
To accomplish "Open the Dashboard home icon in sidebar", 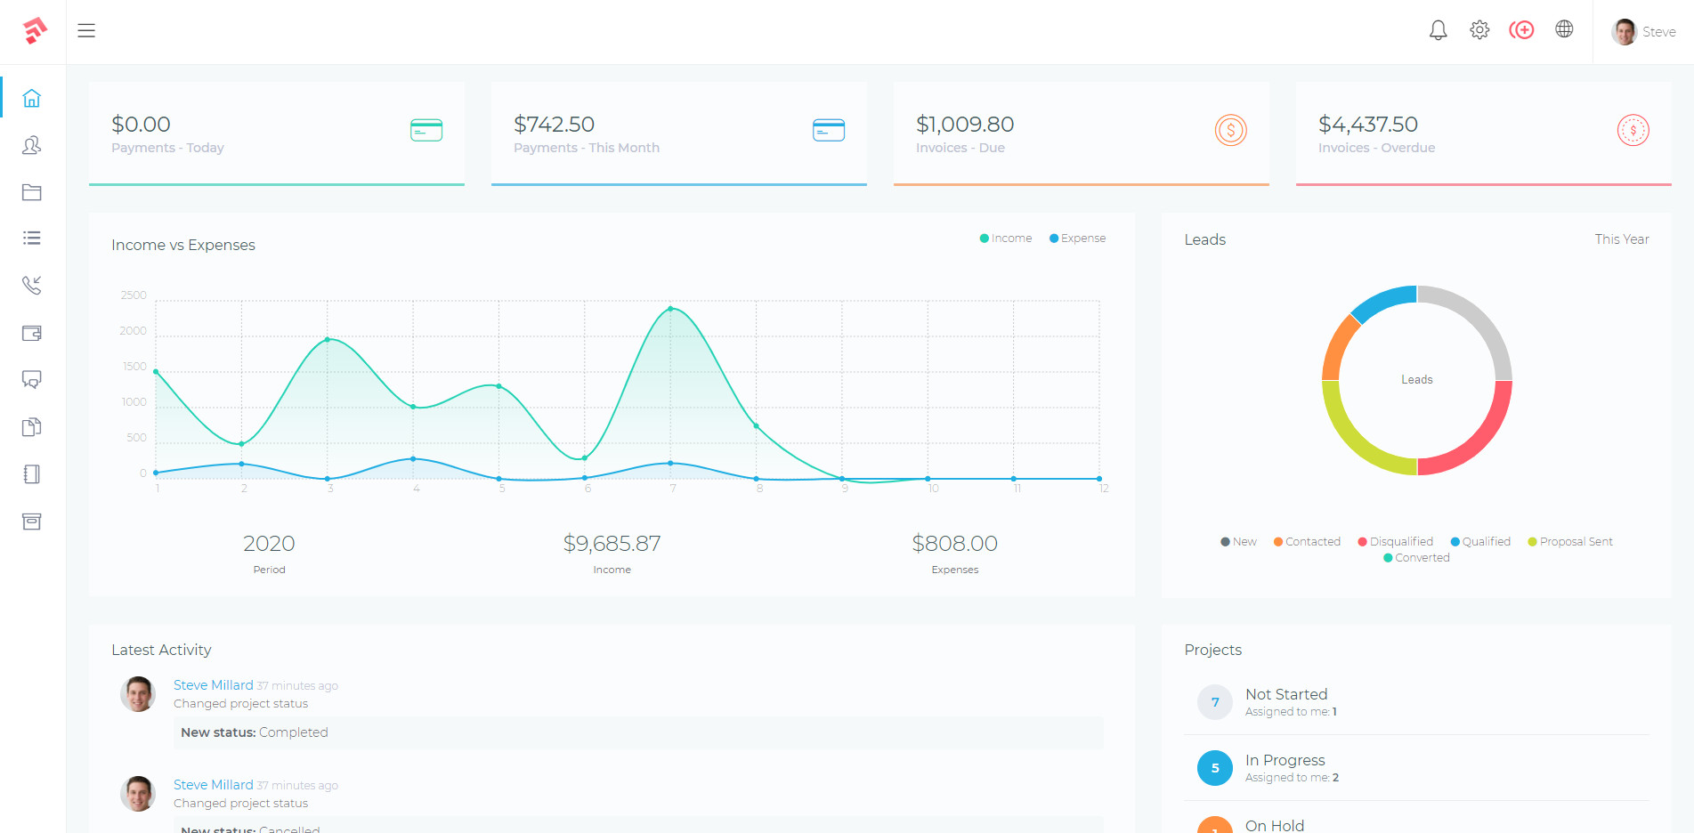I will point(32,98).
